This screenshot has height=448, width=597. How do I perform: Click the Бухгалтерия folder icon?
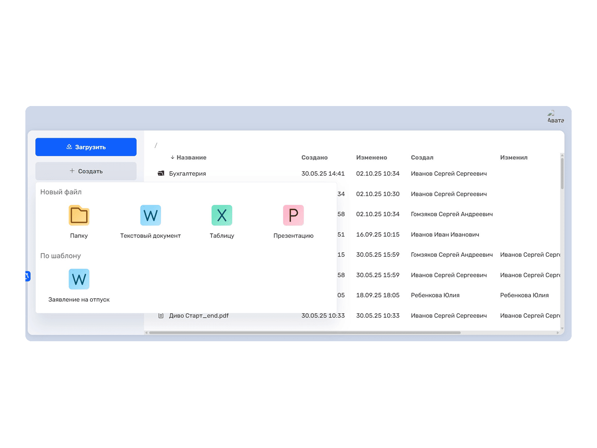coord(161,174)
